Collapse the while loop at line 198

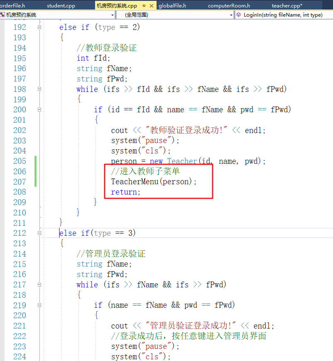coord(39,89)
